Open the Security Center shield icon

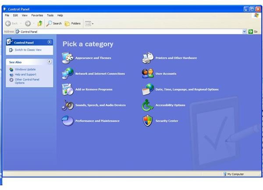[148, 121]
